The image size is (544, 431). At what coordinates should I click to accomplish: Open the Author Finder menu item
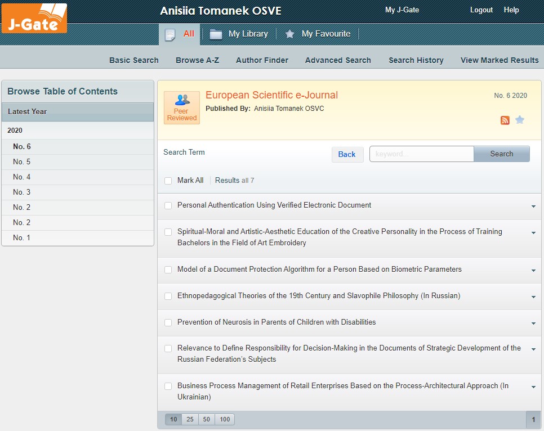pyautogui.click(x=262, y=60)
